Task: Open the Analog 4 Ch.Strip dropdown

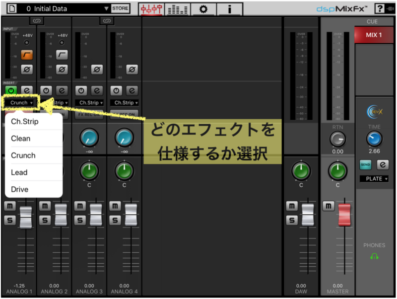Action: [125, 103]
